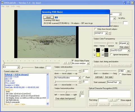Open the Edit menu
Image resolution: width=135 pixels, height=112 pixels.
point(8,6)
